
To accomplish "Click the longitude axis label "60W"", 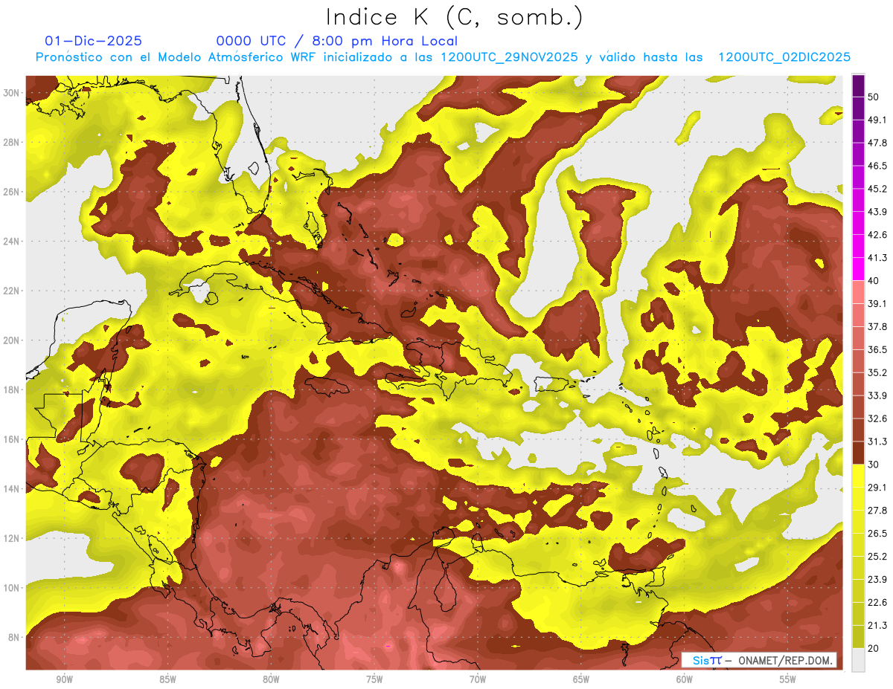I will coord(685,680).
